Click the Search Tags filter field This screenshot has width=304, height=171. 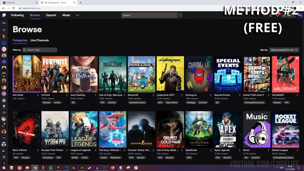click(x=40, y=50)
